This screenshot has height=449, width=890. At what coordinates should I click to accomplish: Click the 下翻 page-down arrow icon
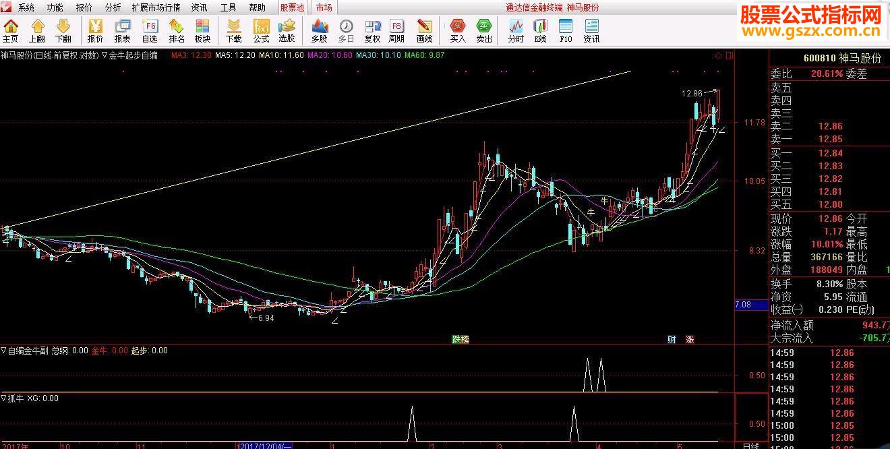[x=63, y=31]
